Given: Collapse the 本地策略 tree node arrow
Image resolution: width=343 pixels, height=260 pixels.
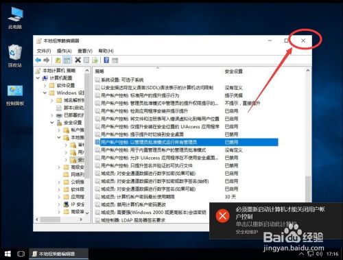Looking at the screenshot, I should coord(59,138).
